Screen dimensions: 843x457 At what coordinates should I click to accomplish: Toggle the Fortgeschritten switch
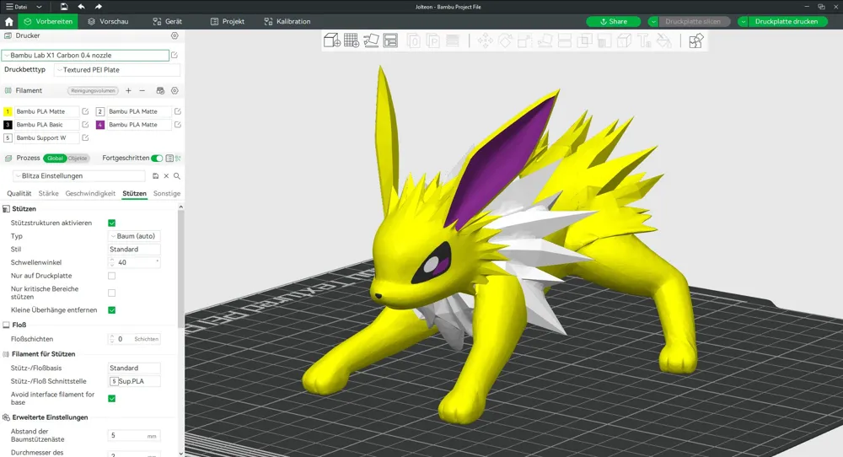tap(157, 158)
